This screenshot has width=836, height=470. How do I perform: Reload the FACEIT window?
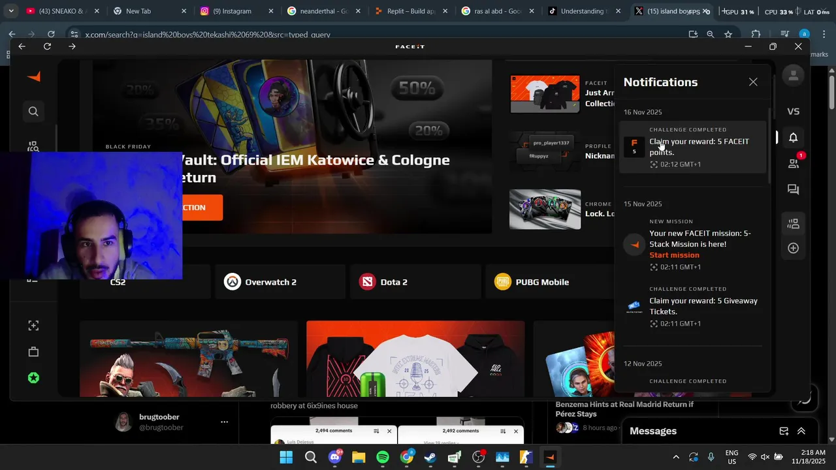pos(47,46)
